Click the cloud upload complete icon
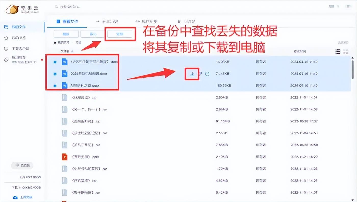 15,197
